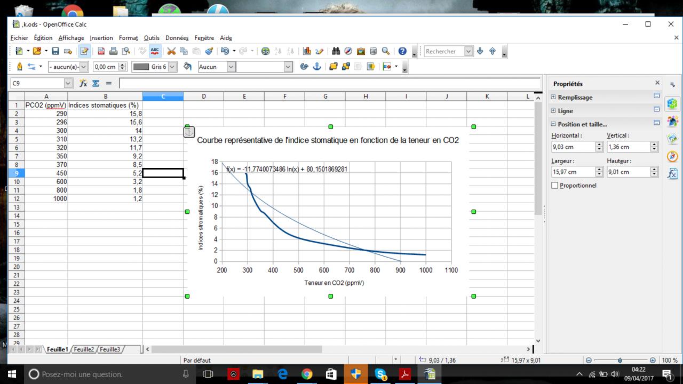Click column header D
Viewport: 683px width, 384px height.
click(x=203, y=96)
